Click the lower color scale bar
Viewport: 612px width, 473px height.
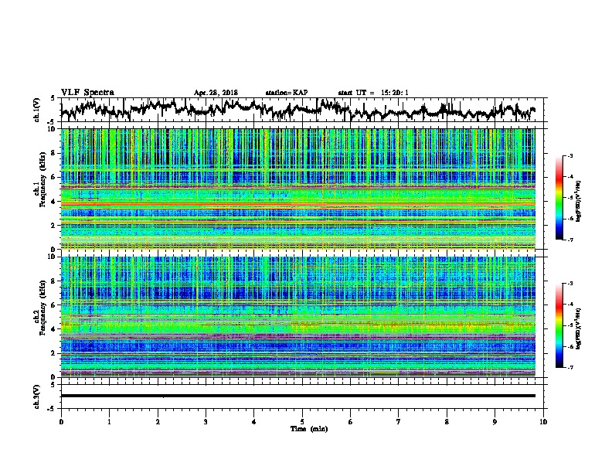click(x=559, y=325)
